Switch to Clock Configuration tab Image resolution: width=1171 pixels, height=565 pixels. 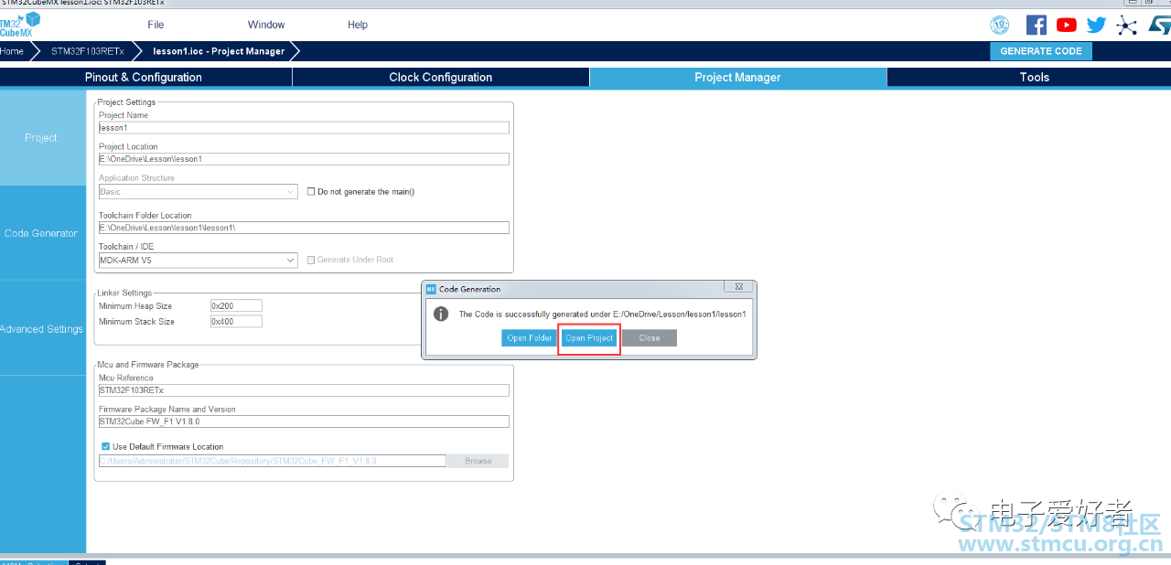tap(440, 78)
